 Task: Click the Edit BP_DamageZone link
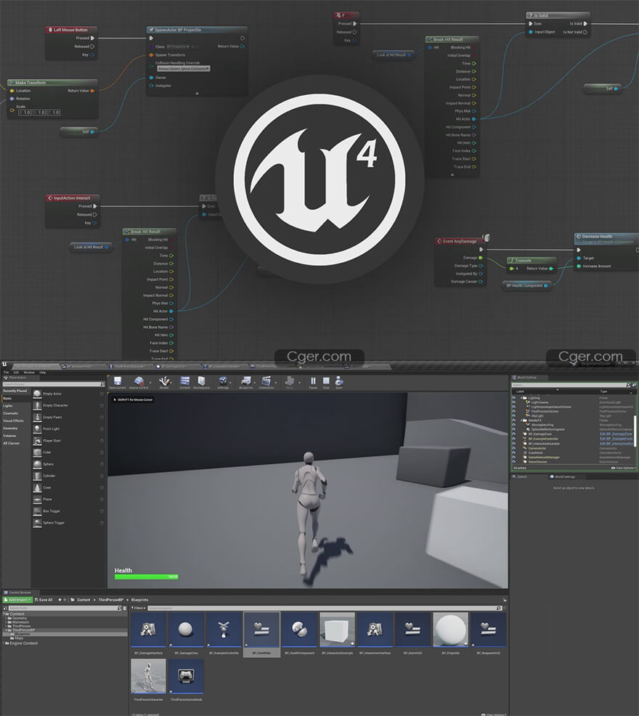point(616,434)
